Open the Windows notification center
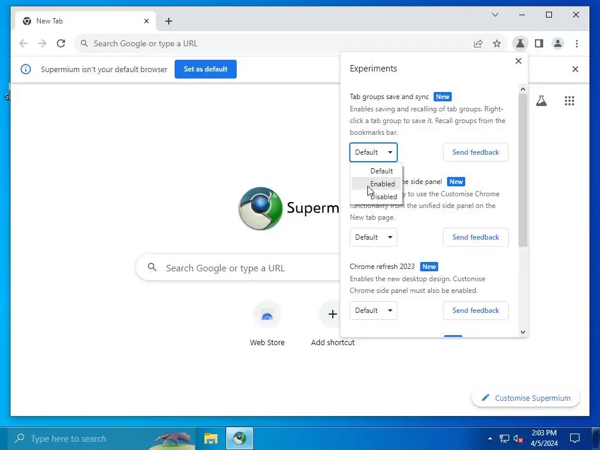The image size is (600, 450). pyautogui.click(x=575, y=438)
